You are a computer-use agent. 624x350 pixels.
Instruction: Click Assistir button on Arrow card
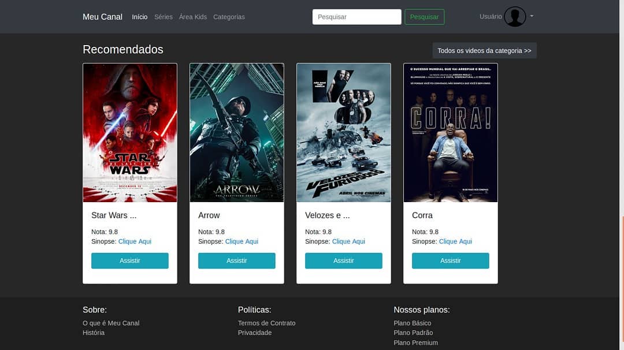click(237, 260)
